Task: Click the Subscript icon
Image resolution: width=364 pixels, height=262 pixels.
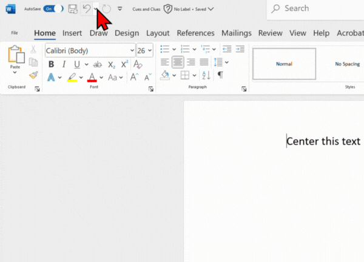Action: [111, 64]
